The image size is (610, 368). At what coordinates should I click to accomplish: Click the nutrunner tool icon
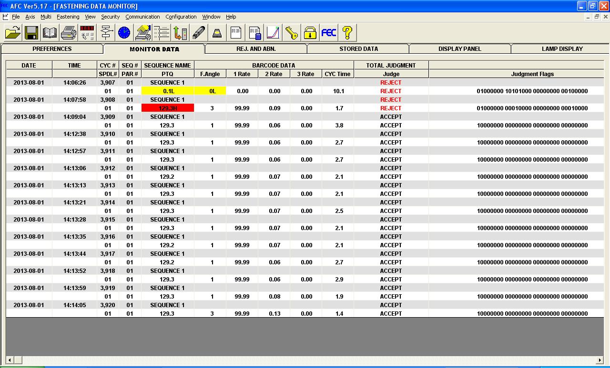[199, 33]
